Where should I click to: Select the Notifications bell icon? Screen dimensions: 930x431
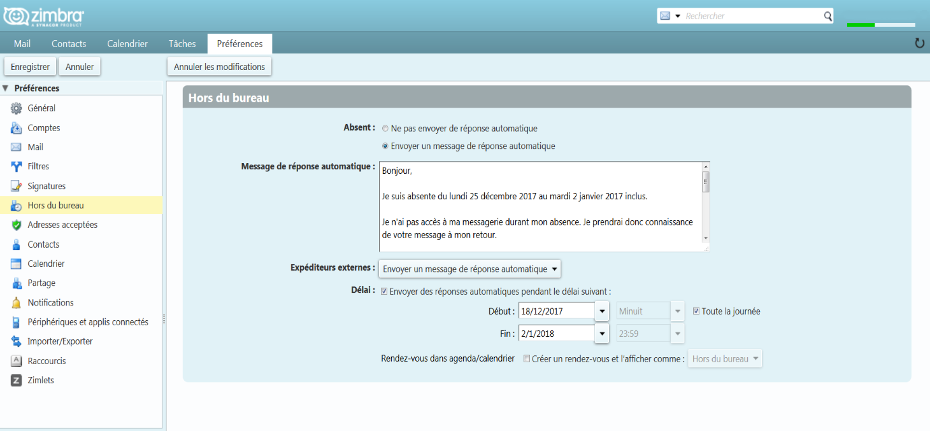pos(17,303)
